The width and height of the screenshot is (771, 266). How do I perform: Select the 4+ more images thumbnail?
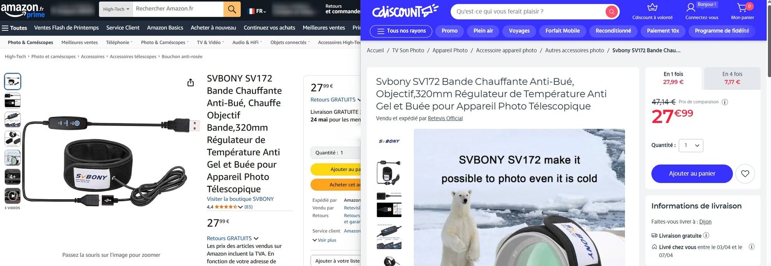click(x=12, y=176)
